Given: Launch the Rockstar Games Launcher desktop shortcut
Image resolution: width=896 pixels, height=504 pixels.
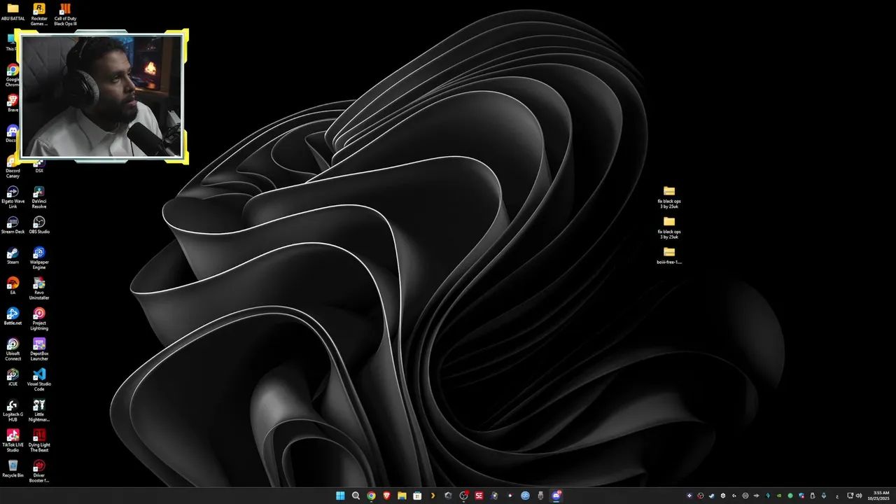Looking at the screenshot, I should 39,15.
